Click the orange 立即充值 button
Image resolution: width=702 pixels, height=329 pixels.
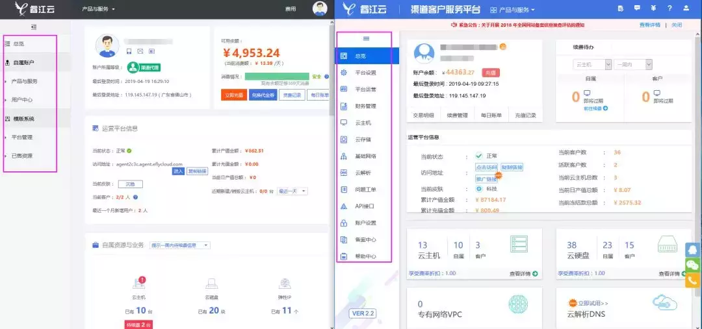click(234, 95)
